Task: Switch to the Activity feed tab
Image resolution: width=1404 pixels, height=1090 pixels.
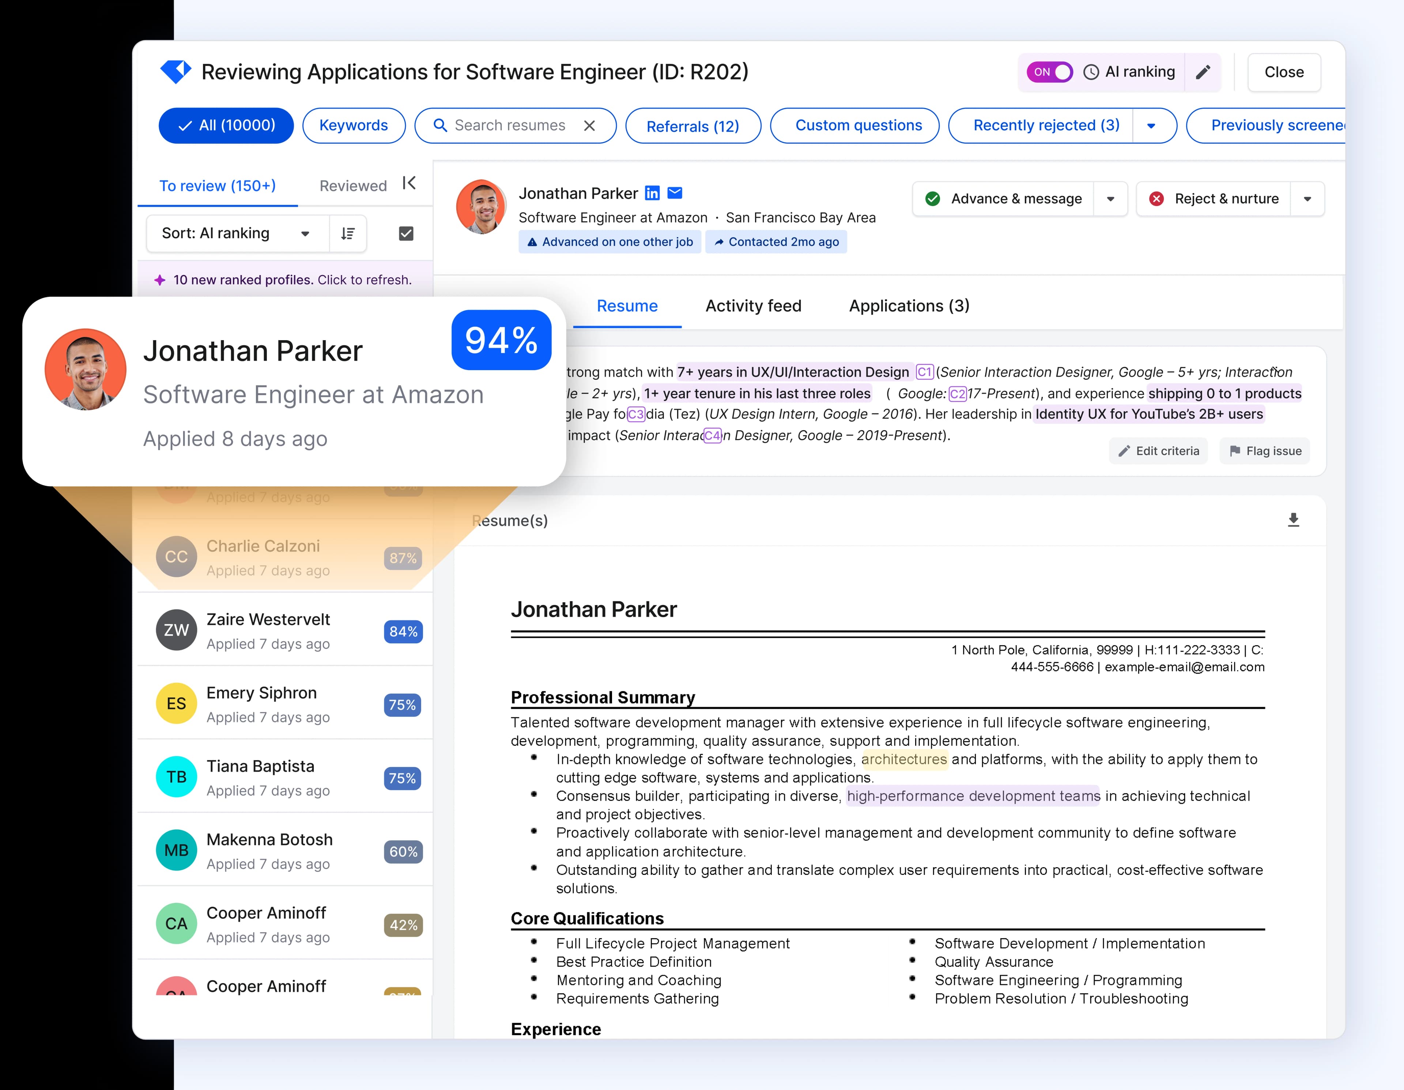Action: 753,306
